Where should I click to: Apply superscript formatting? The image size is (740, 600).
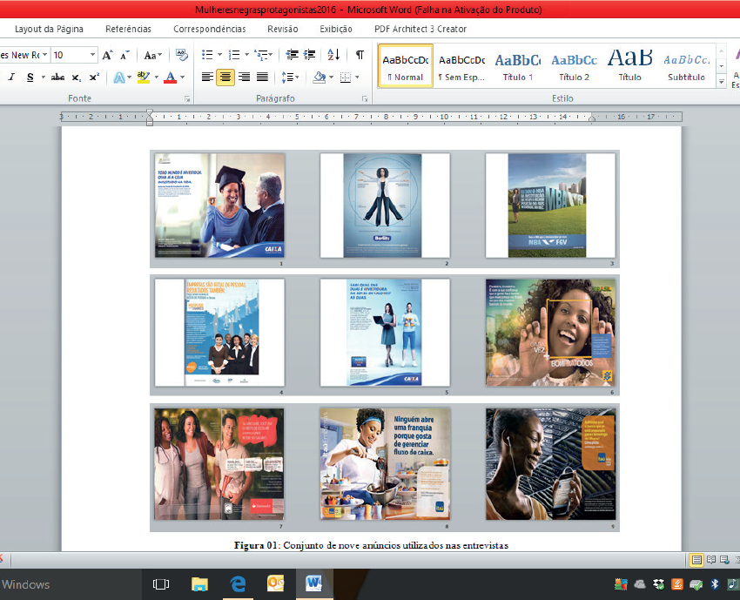(x=94, y=78)
